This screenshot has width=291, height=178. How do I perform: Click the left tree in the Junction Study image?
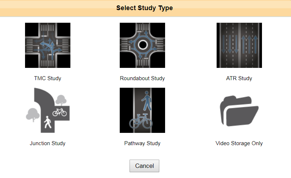click(x=32, y=114)
